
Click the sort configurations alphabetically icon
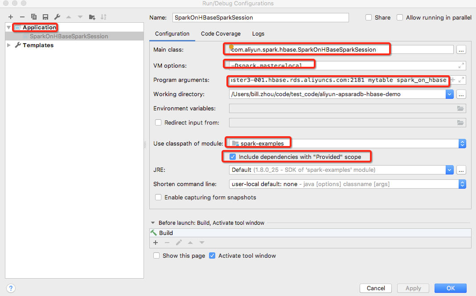click(x=103, y=17)
